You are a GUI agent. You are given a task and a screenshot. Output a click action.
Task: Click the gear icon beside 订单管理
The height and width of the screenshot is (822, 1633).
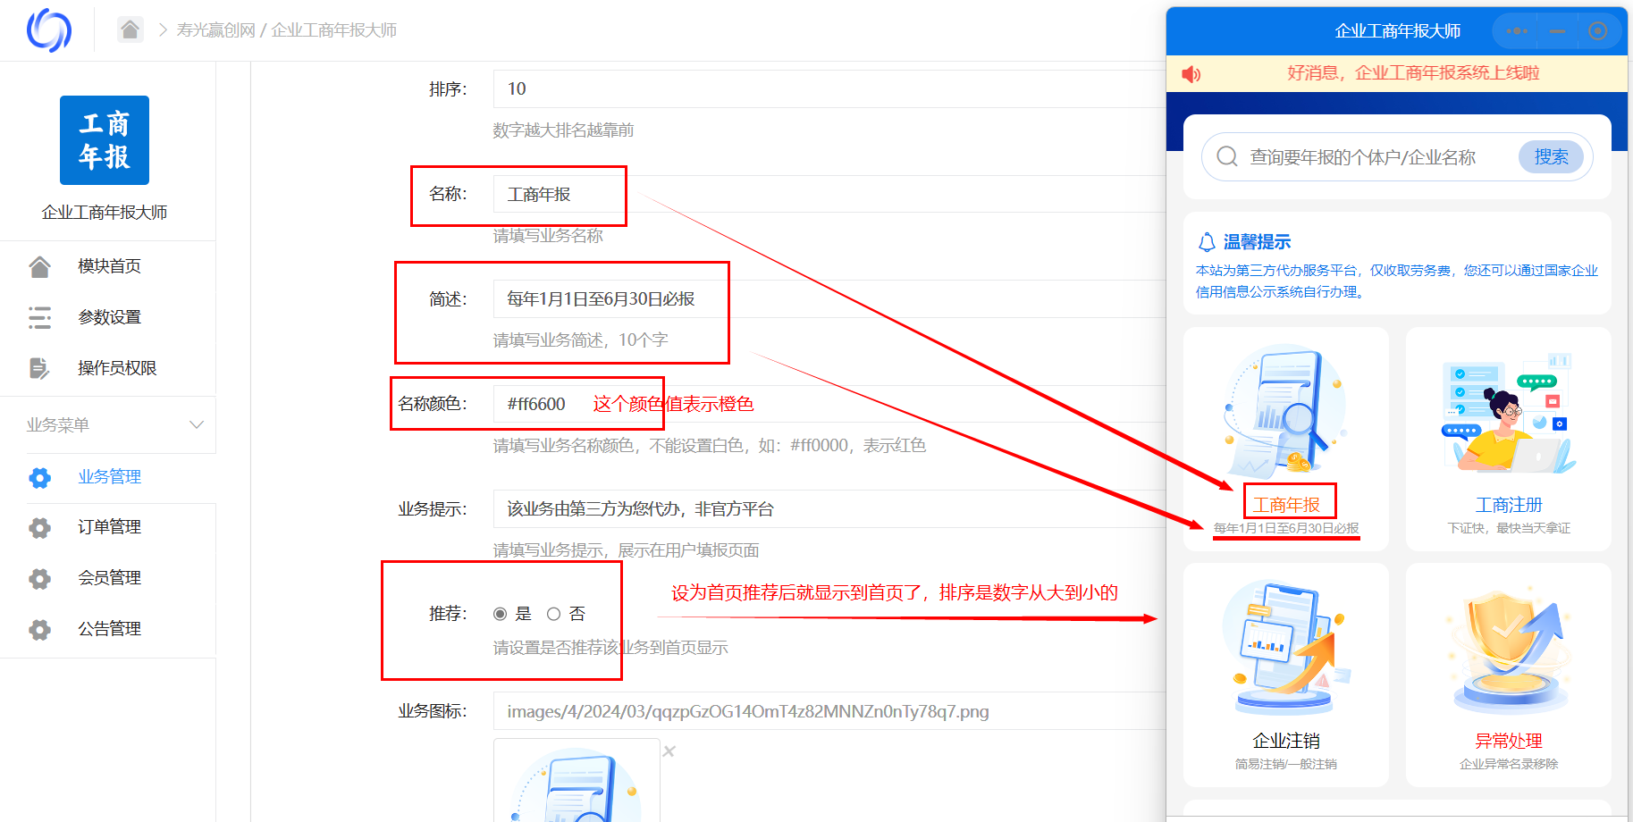pos(39,528)
